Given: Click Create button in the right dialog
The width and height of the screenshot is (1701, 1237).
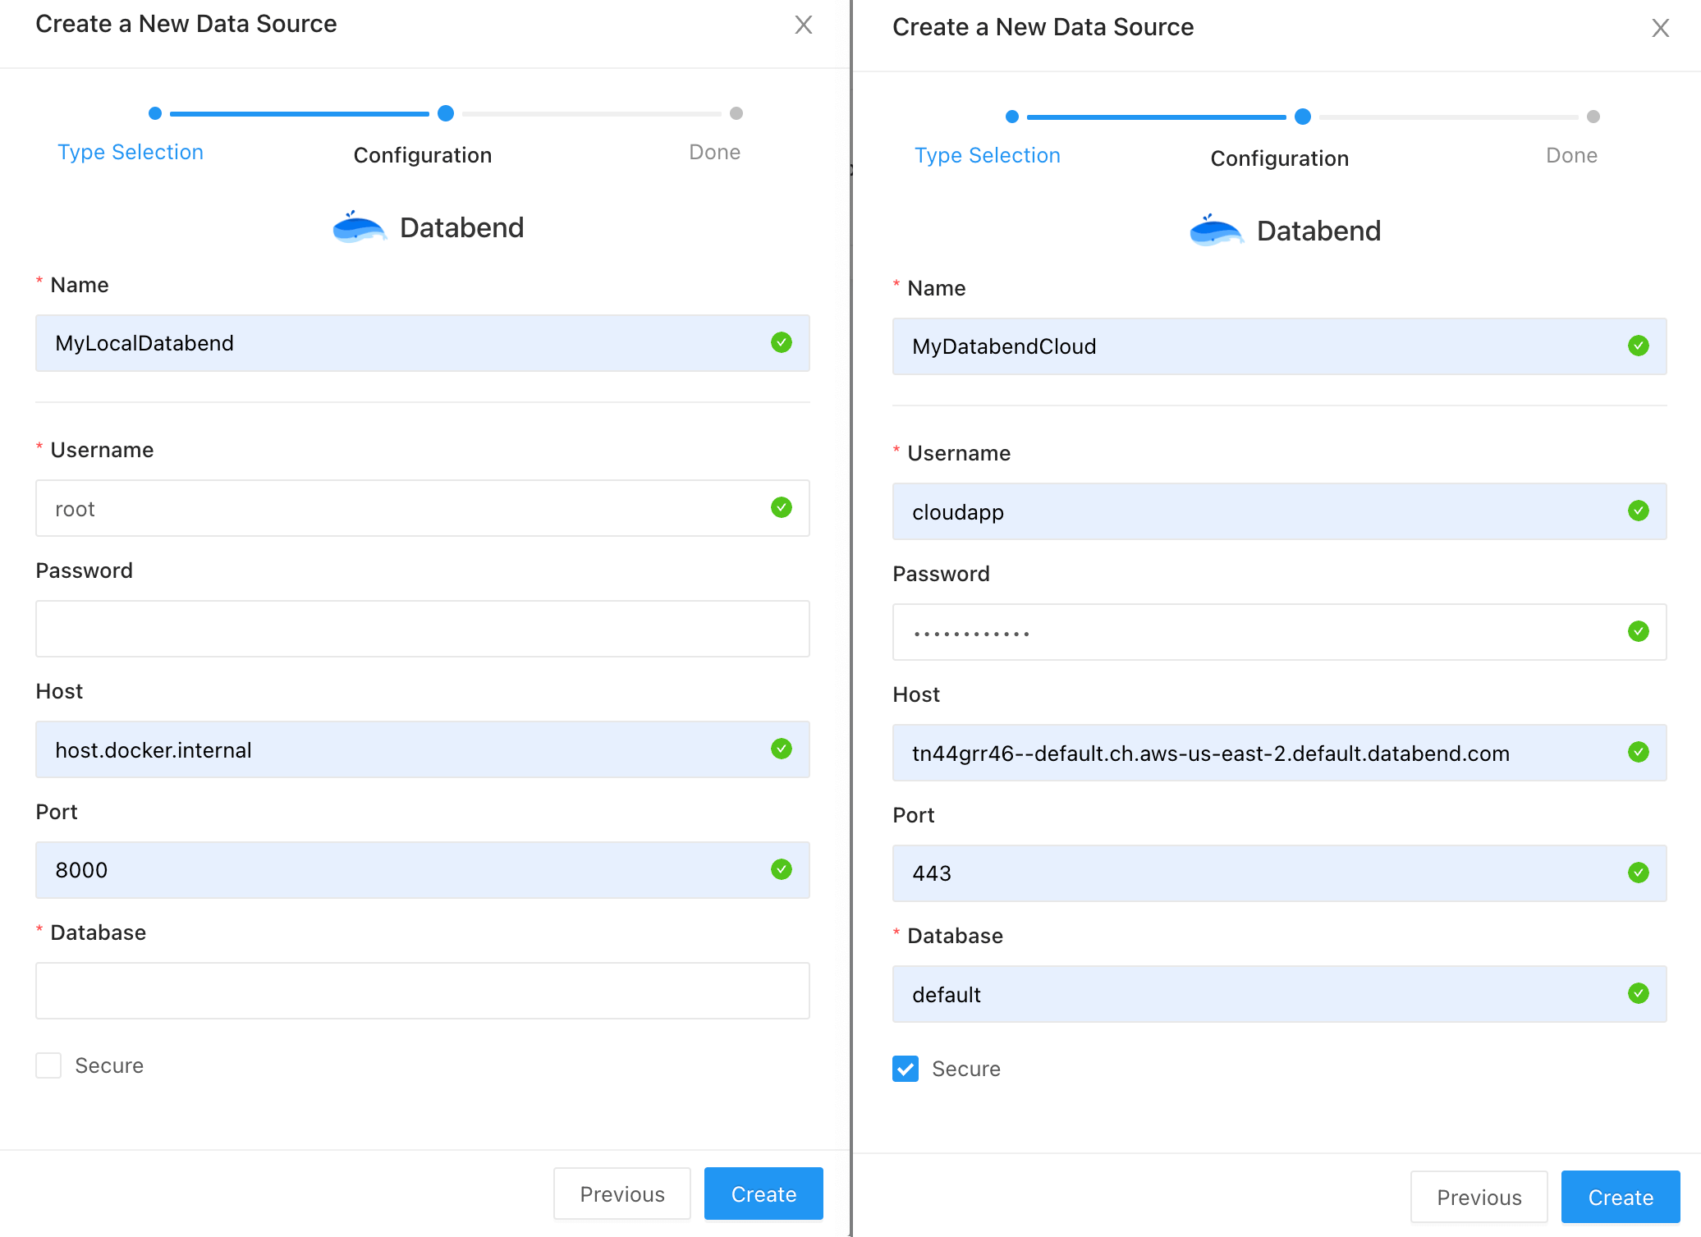Looking at the screenshot, I should coord(1621,1197).
